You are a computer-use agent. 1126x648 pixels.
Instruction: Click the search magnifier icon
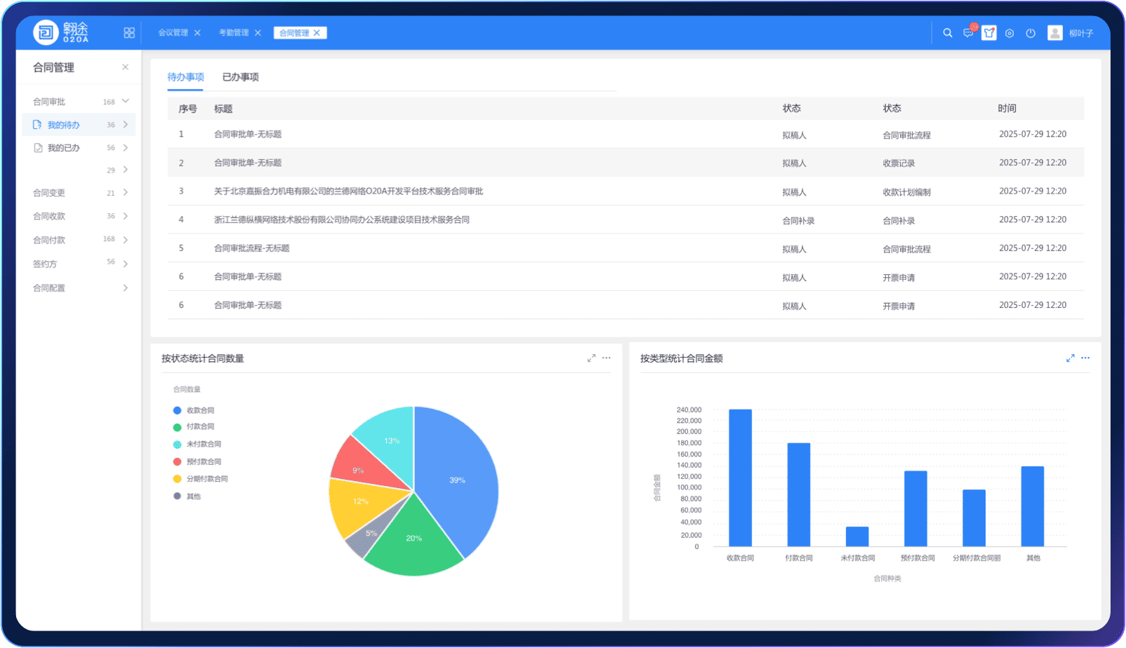tap(948, 33)
